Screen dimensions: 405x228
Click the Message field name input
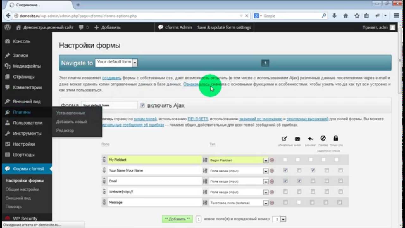coord(155,202)
